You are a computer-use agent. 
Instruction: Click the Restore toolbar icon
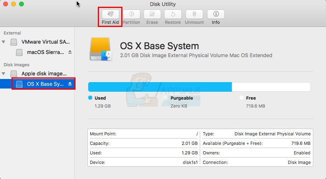[173, 14]
